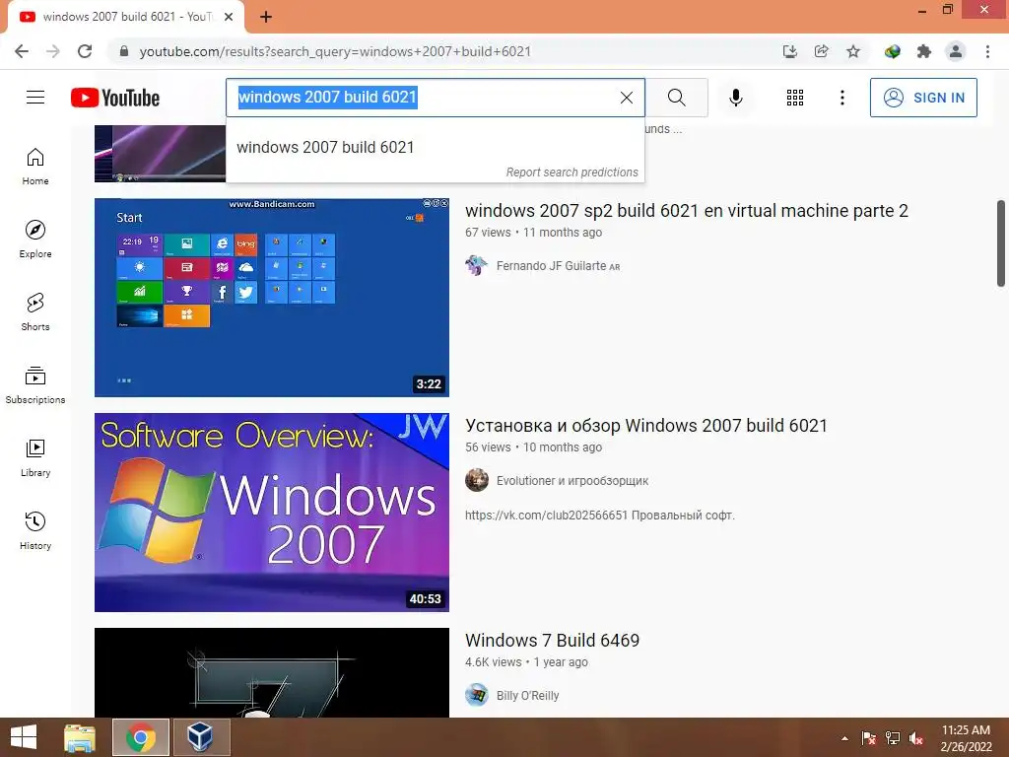Open Windows 7 Build 6469 thumbnail
The image size is (1009, 757).
(272, 672)
